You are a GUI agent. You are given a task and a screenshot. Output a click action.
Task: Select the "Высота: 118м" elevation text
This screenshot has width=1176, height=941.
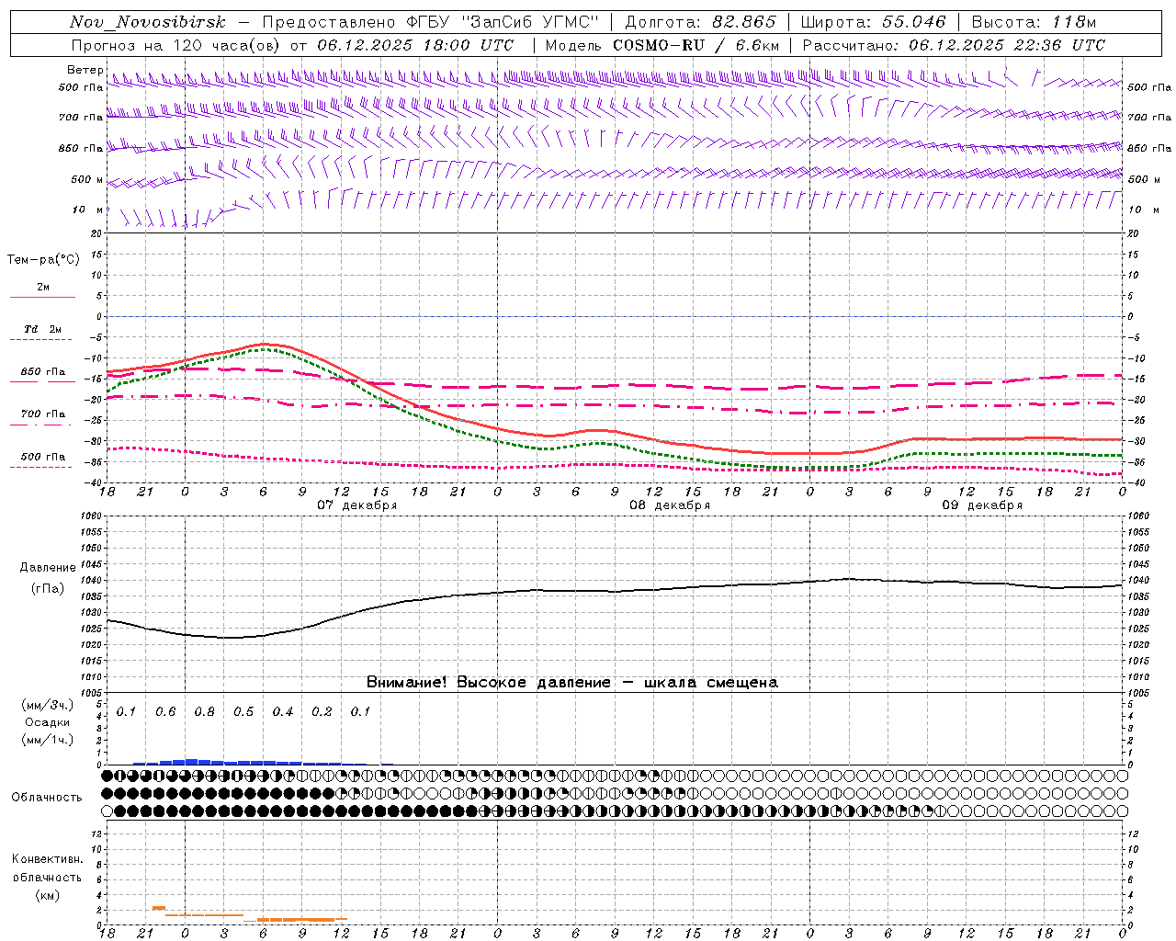1034,23
